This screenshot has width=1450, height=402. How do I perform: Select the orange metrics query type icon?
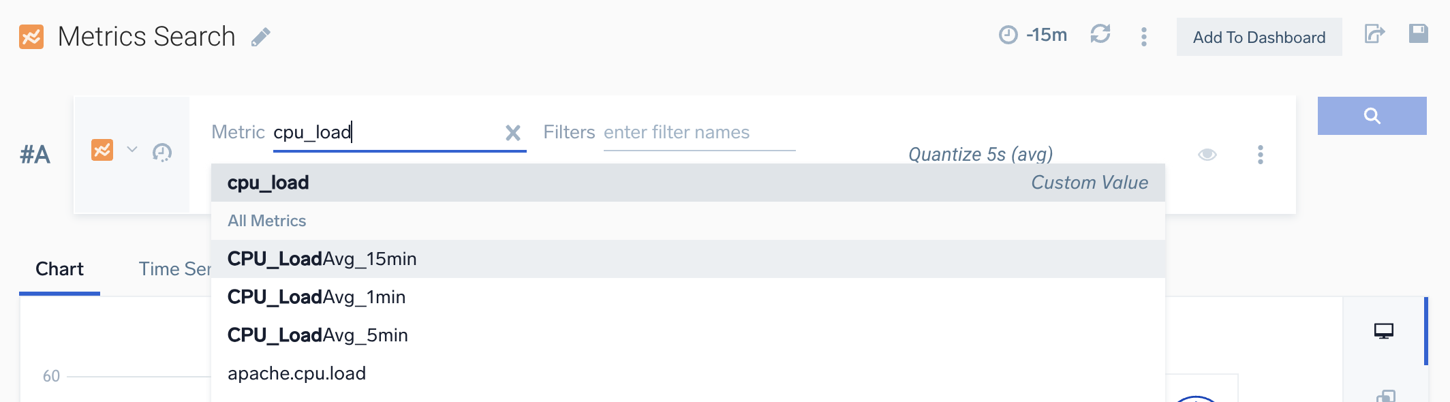pyautogui.click(x=101, y=150)
